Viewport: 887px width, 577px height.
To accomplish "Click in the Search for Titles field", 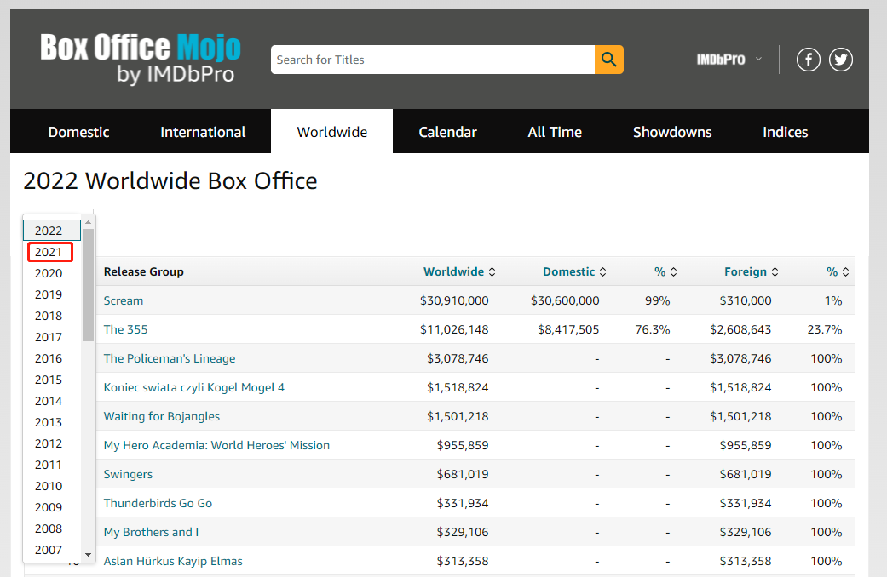I will click(x=432, y=60).
